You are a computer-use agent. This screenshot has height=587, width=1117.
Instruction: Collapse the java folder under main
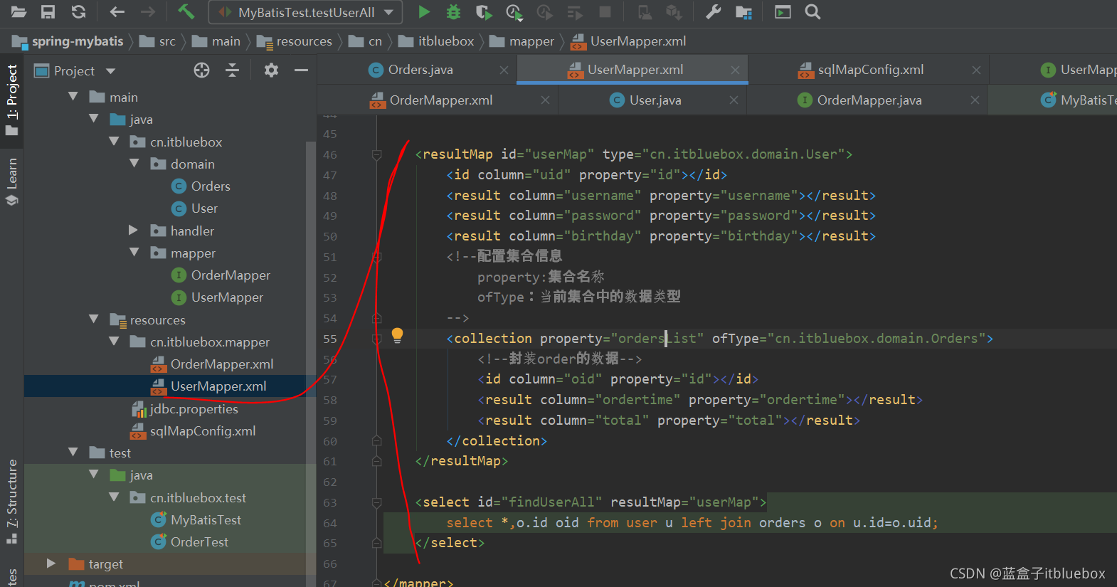tap(93, 119)
